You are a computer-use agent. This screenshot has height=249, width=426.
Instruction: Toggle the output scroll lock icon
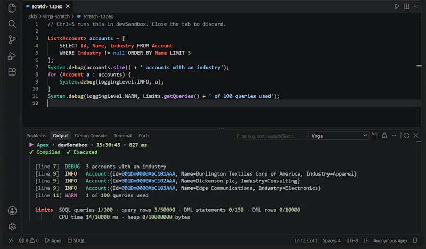click(384, 135)
